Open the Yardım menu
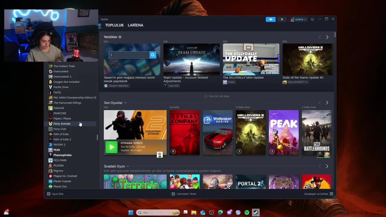 point(104,19)
